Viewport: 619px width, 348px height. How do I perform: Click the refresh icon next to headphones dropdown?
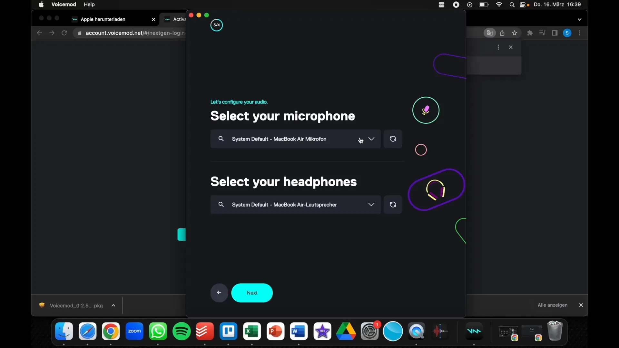[393, 204]
